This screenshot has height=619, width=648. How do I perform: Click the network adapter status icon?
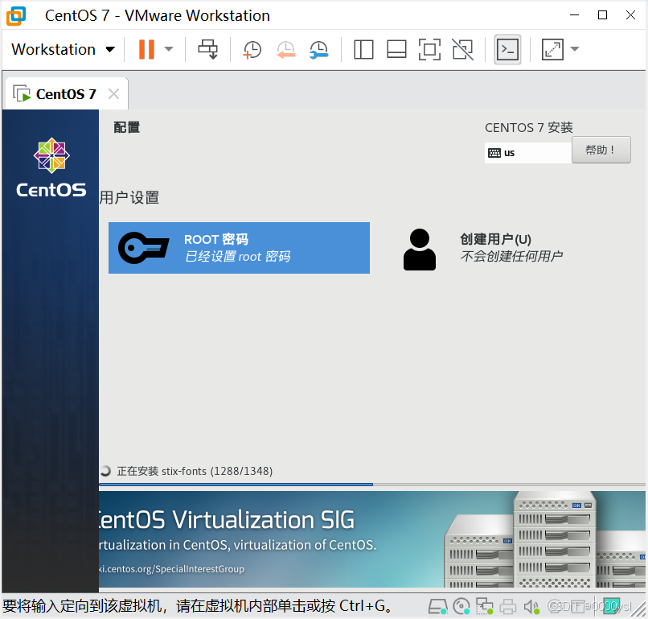pos(484,607)
